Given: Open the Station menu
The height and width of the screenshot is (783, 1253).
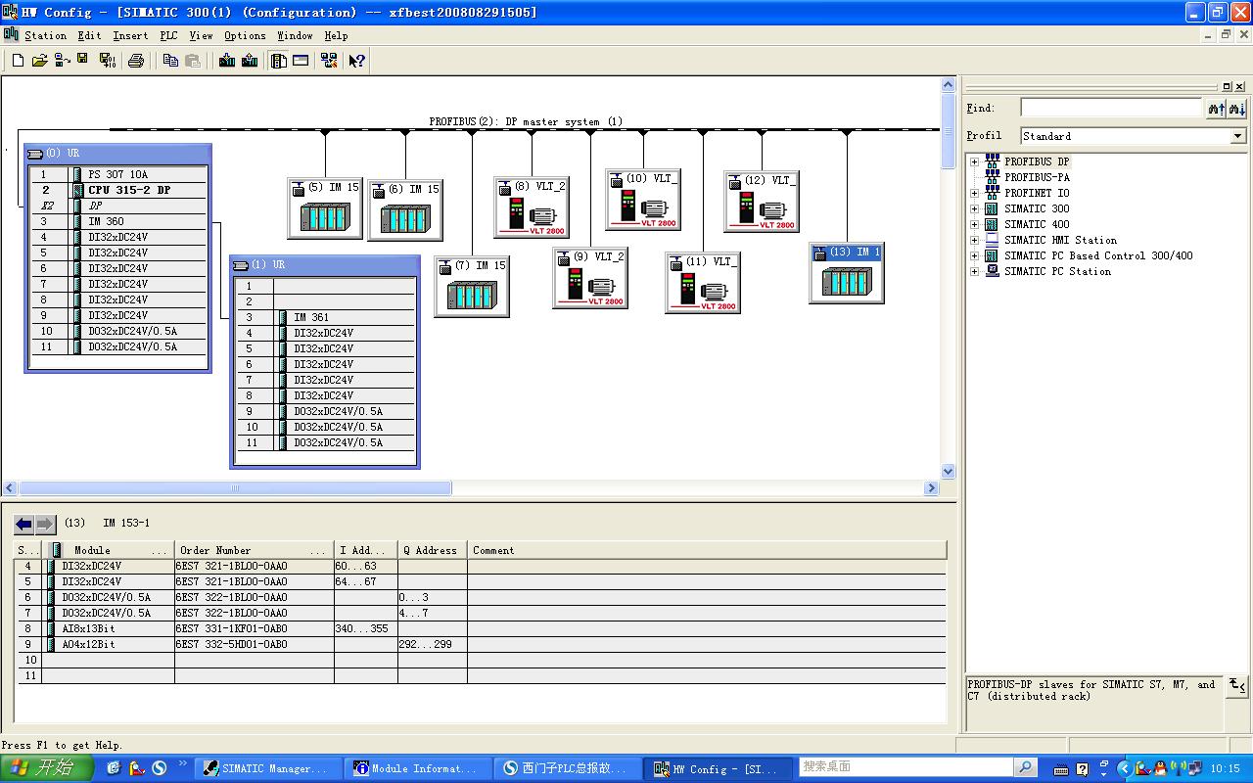Looking at the screenshot, I should pos(45,35).
